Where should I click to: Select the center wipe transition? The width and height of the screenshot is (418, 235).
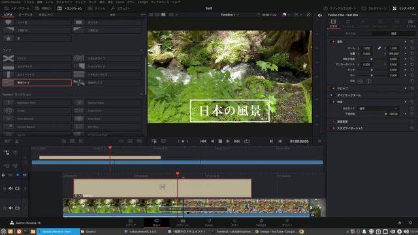point(37,74)
